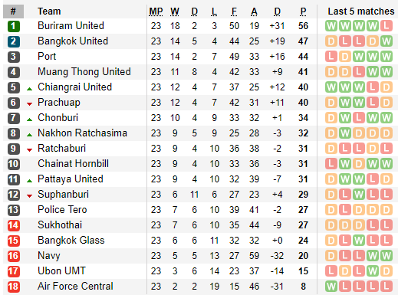The height and width of the screenshot is (295, 398).
Task: Sort by the W wins column header
Action: 175,11
